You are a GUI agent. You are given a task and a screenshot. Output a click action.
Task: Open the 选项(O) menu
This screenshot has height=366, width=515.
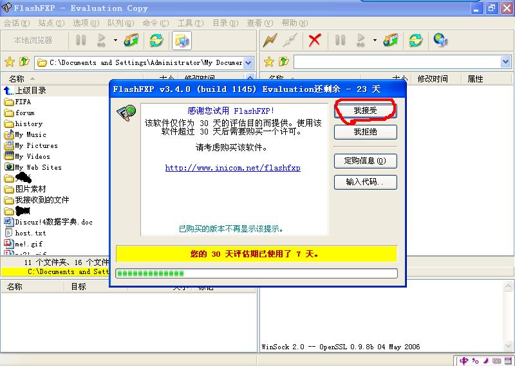coord(86,23)
